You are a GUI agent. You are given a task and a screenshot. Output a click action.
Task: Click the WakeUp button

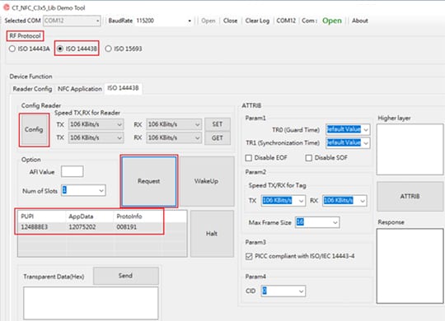tap(207, 181)
